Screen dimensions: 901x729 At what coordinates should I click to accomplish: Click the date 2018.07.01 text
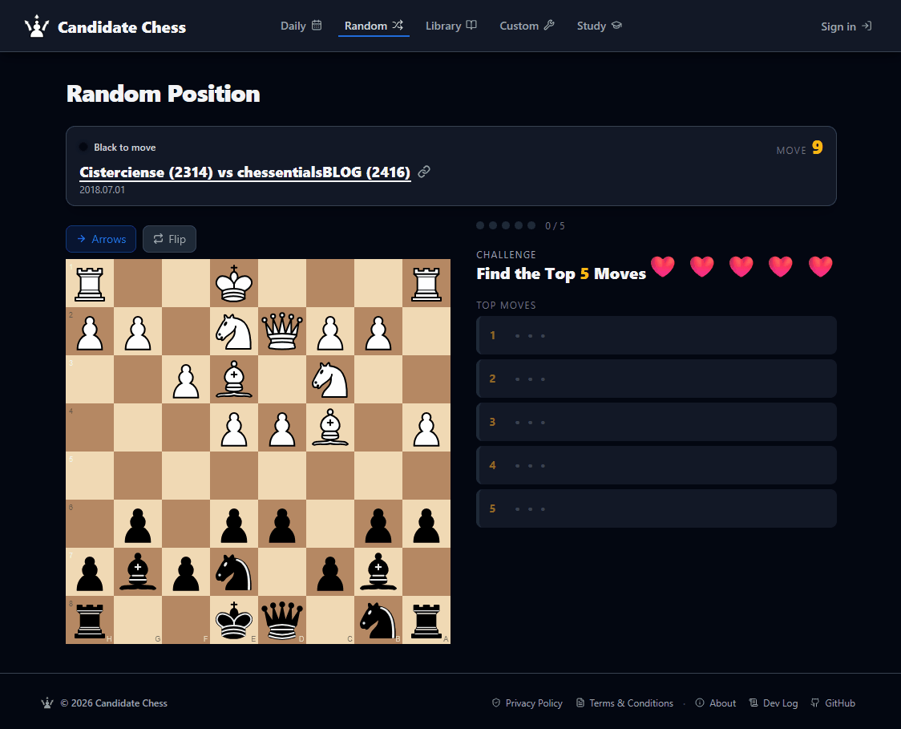click(103, 190)
